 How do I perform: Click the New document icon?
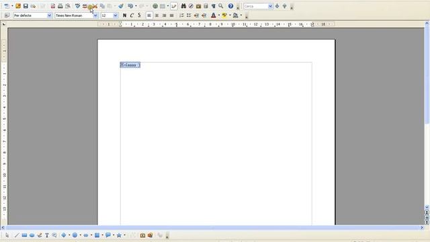pyautogui.click(x=7, y=6)
